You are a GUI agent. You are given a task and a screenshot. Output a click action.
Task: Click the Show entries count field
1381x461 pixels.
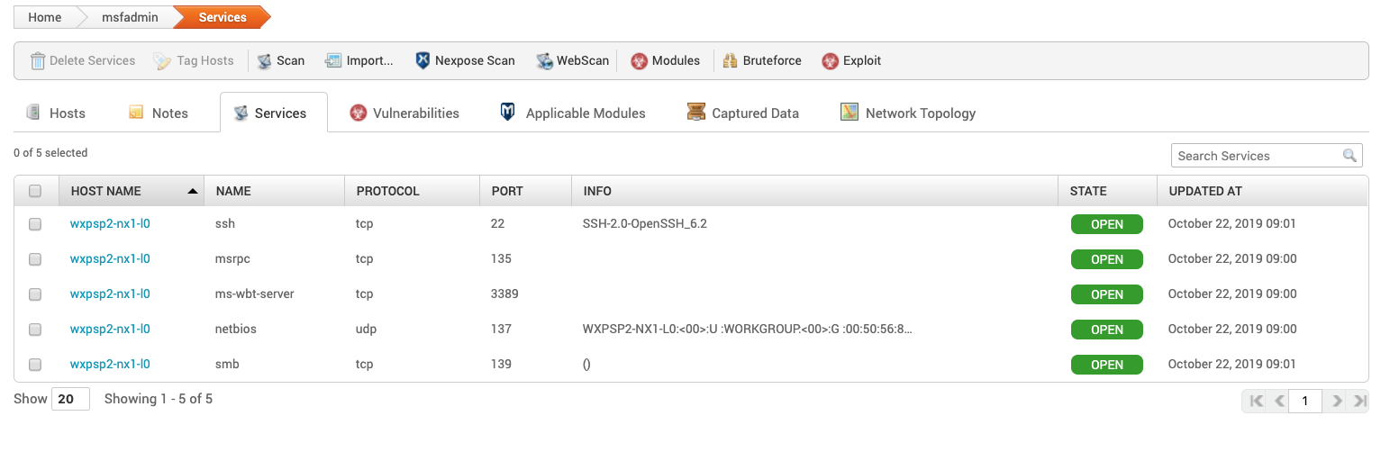70,399
